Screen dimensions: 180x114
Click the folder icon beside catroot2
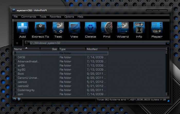pos(15,86)
